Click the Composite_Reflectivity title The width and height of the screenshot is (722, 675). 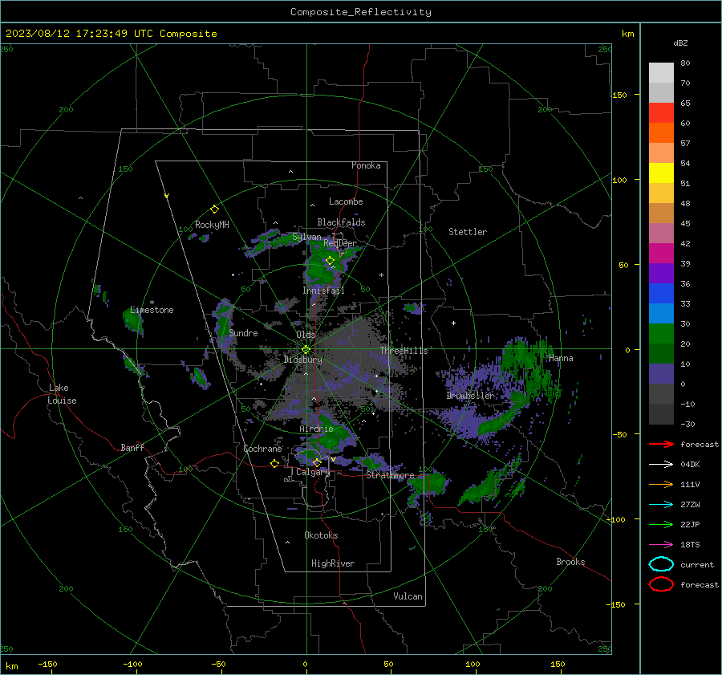click(x=361, y=12)
